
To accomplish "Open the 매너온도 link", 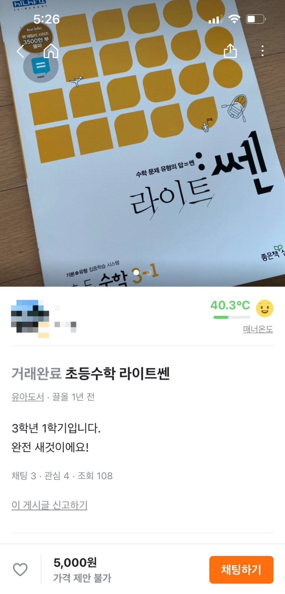I will [258, 329].
